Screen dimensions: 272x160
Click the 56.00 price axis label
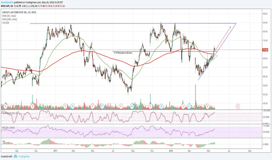pyautogui.click(x=265, y=86)
